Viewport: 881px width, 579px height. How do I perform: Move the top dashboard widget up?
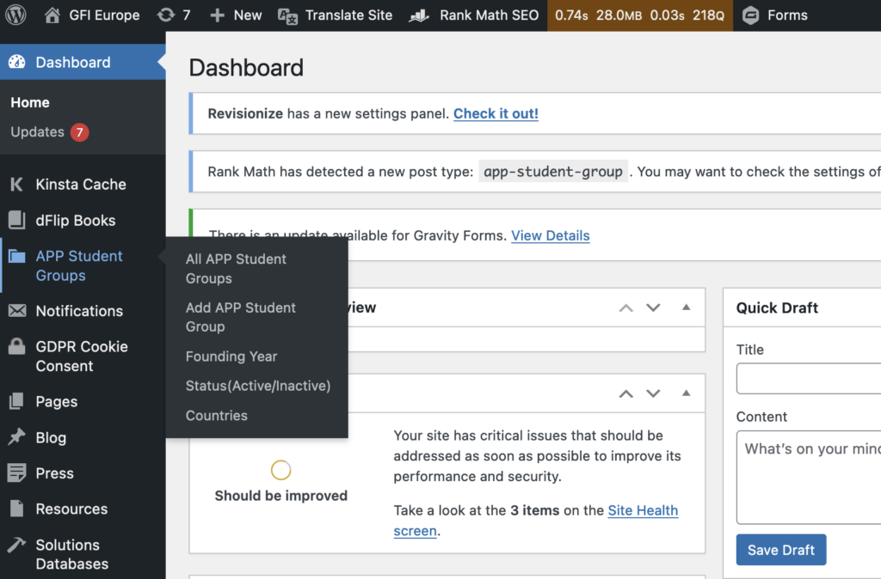[626, 308]
